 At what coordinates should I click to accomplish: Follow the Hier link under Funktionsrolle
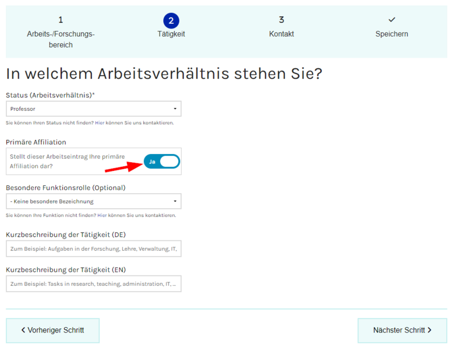pos(102,215)
